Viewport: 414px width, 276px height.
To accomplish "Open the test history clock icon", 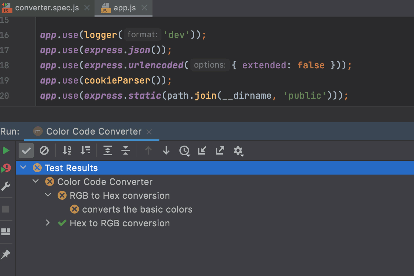I will click(x=185, y=150).
